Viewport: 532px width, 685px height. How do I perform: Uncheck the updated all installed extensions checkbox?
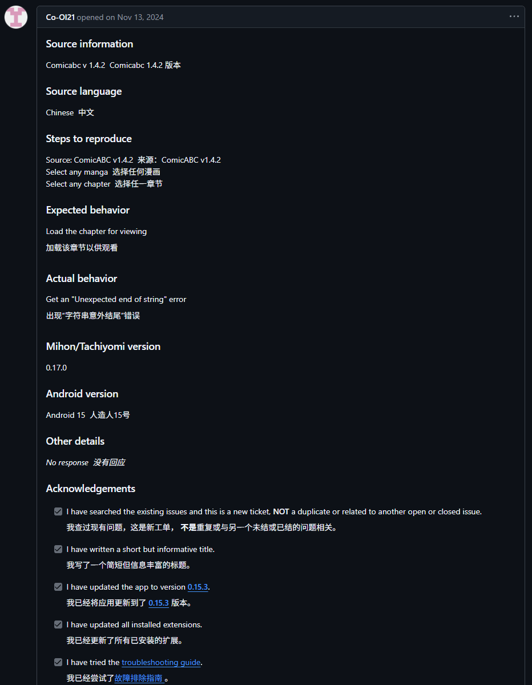(x=58, y=624)
